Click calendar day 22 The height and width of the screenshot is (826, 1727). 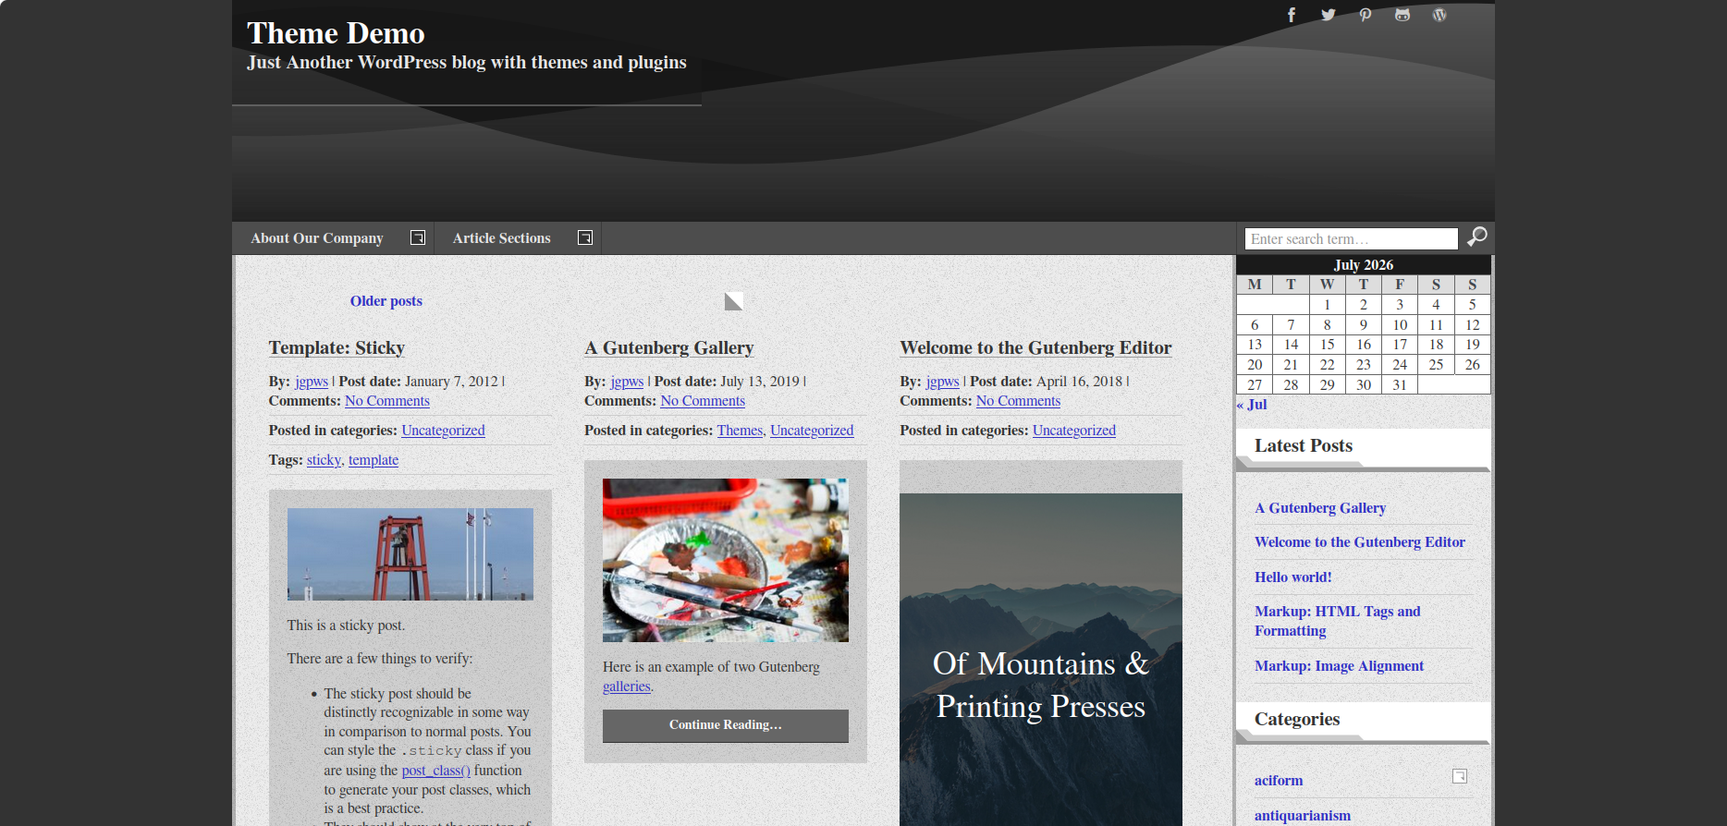pyautogui.click(x=1328, y=365)
